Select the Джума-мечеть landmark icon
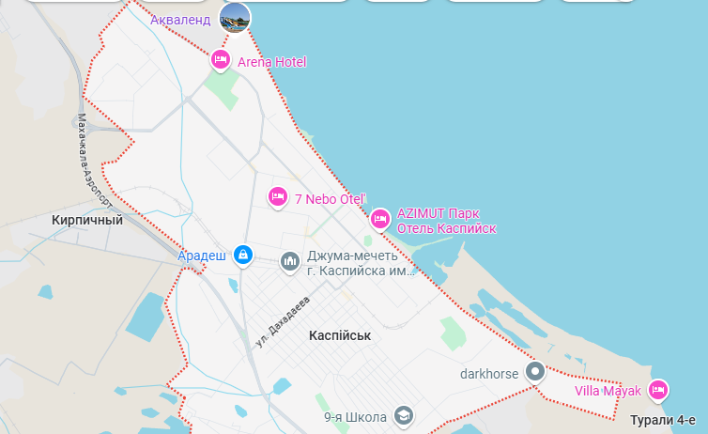708x434 pixels. tap(290, 262)
